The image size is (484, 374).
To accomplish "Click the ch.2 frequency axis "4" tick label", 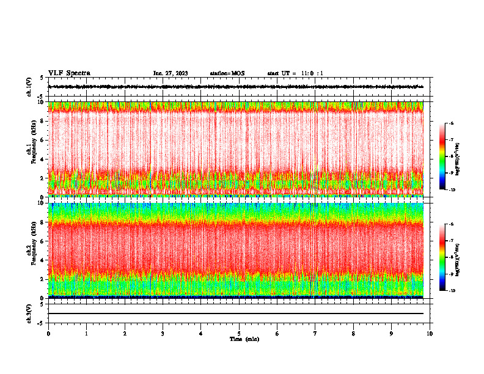I will [x=43, y=260].
